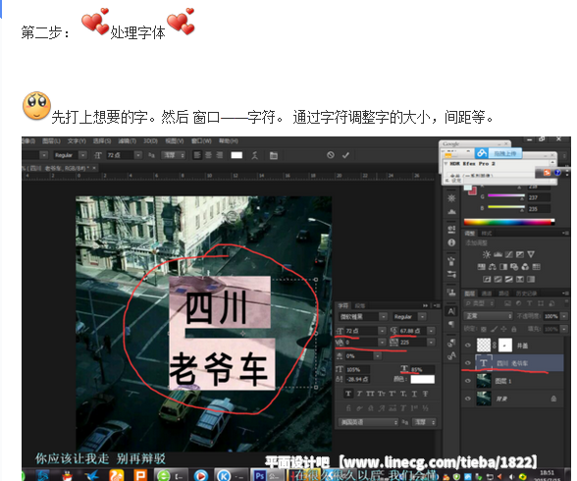The height and width of the screenshot is (481, 577).
Task: Open the Character panel icon in side dock
Action: point(451,311)
